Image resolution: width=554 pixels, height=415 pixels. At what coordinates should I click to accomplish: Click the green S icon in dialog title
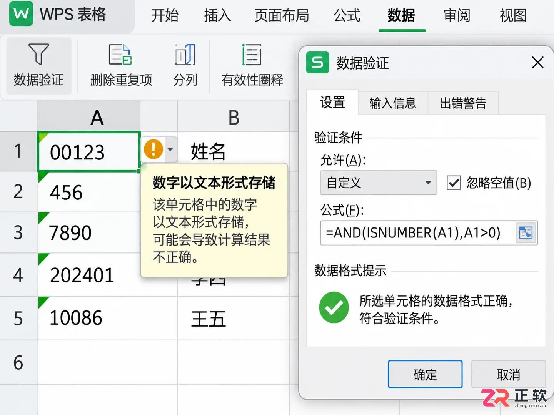[x=317, y=62]
